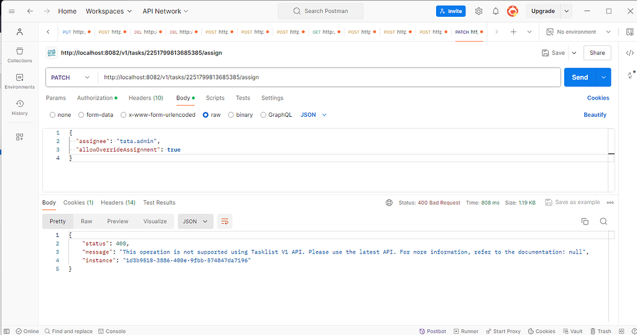This screenshot has height=335, width=637.
Task: Open Vault in the status bar
Action: click(x=573, y=331)
